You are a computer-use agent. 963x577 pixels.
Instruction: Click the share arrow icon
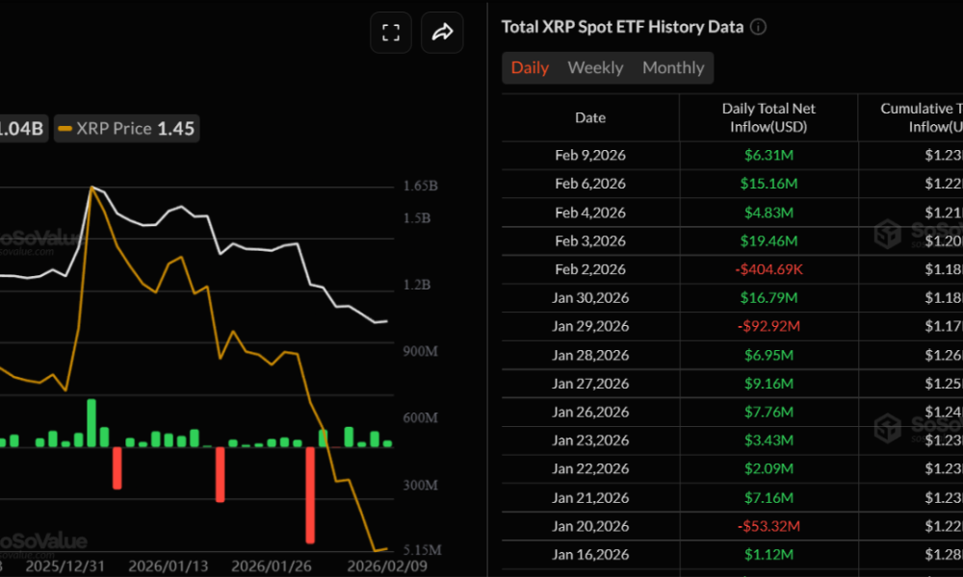coord(442,33)
